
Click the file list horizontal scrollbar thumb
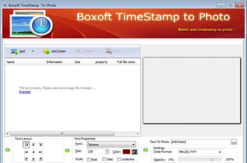coord(63,133)
